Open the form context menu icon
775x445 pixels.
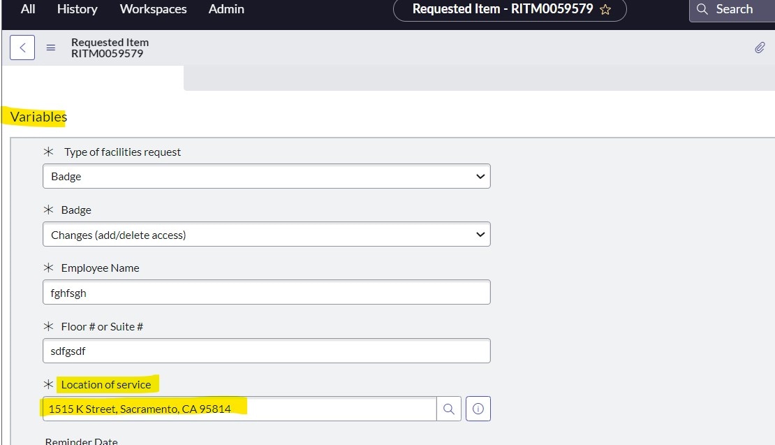tap(50, 48)
